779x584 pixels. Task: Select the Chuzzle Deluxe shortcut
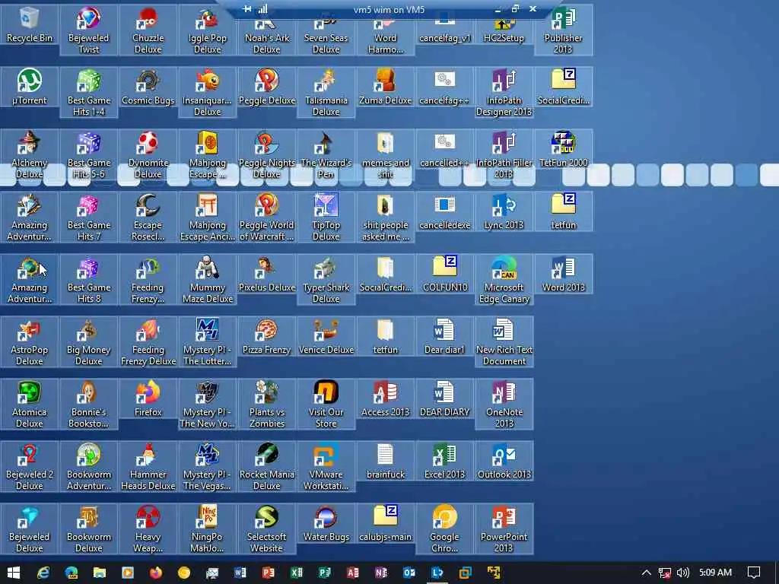click(148, 30)
